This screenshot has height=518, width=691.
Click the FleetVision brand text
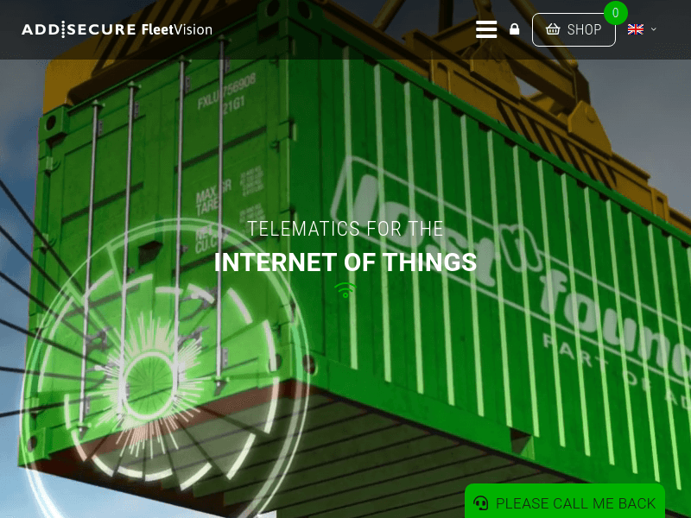pyautogui.click(x=177, y=29)
